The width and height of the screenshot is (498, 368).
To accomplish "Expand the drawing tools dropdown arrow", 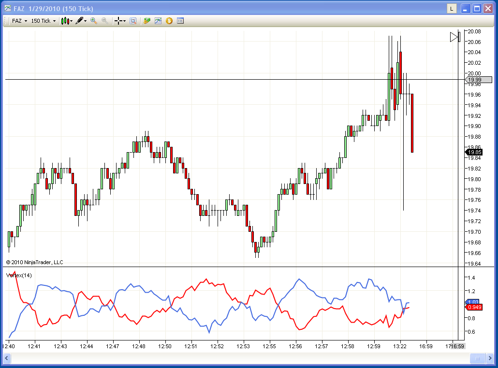I will click(x=86, y=21).
